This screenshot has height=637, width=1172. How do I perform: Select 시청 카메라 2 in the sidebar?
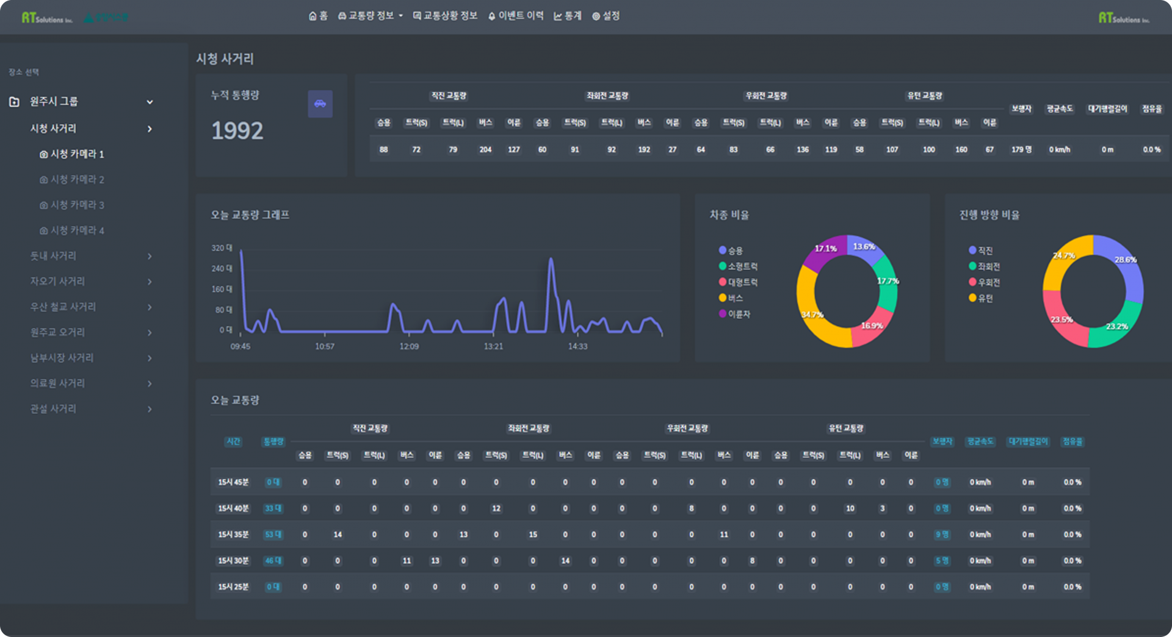pos(72,180)
